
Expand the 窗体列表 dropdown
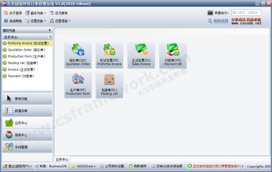(35, 13)
